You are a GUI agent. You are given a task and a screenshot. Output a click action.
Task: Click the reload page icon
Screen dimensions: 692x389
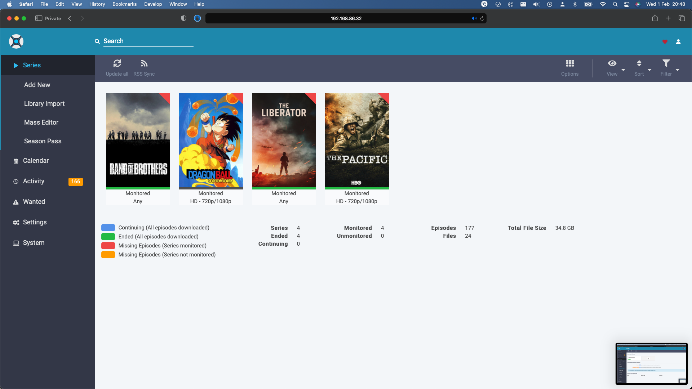pos(482,18)
